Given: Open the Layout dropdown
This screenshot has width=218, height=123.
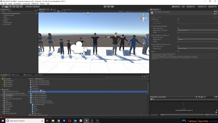Looking at the screenshot, I should pyautogui.click(x=212, y=7).
